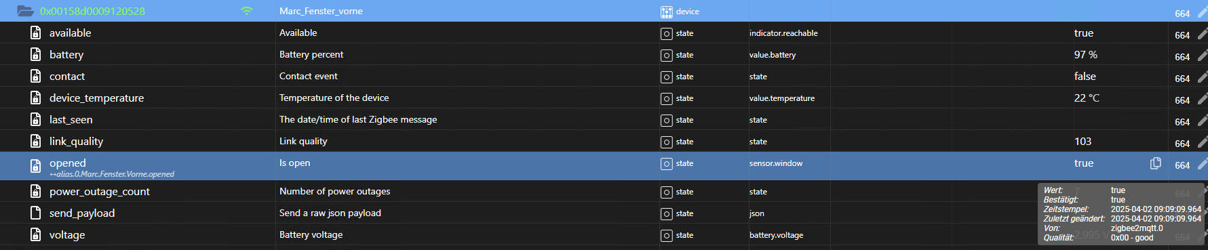Toggle the opened value true
Image resolution: width=1208 pixels, height=250 pixels.
click(1083, 163)
